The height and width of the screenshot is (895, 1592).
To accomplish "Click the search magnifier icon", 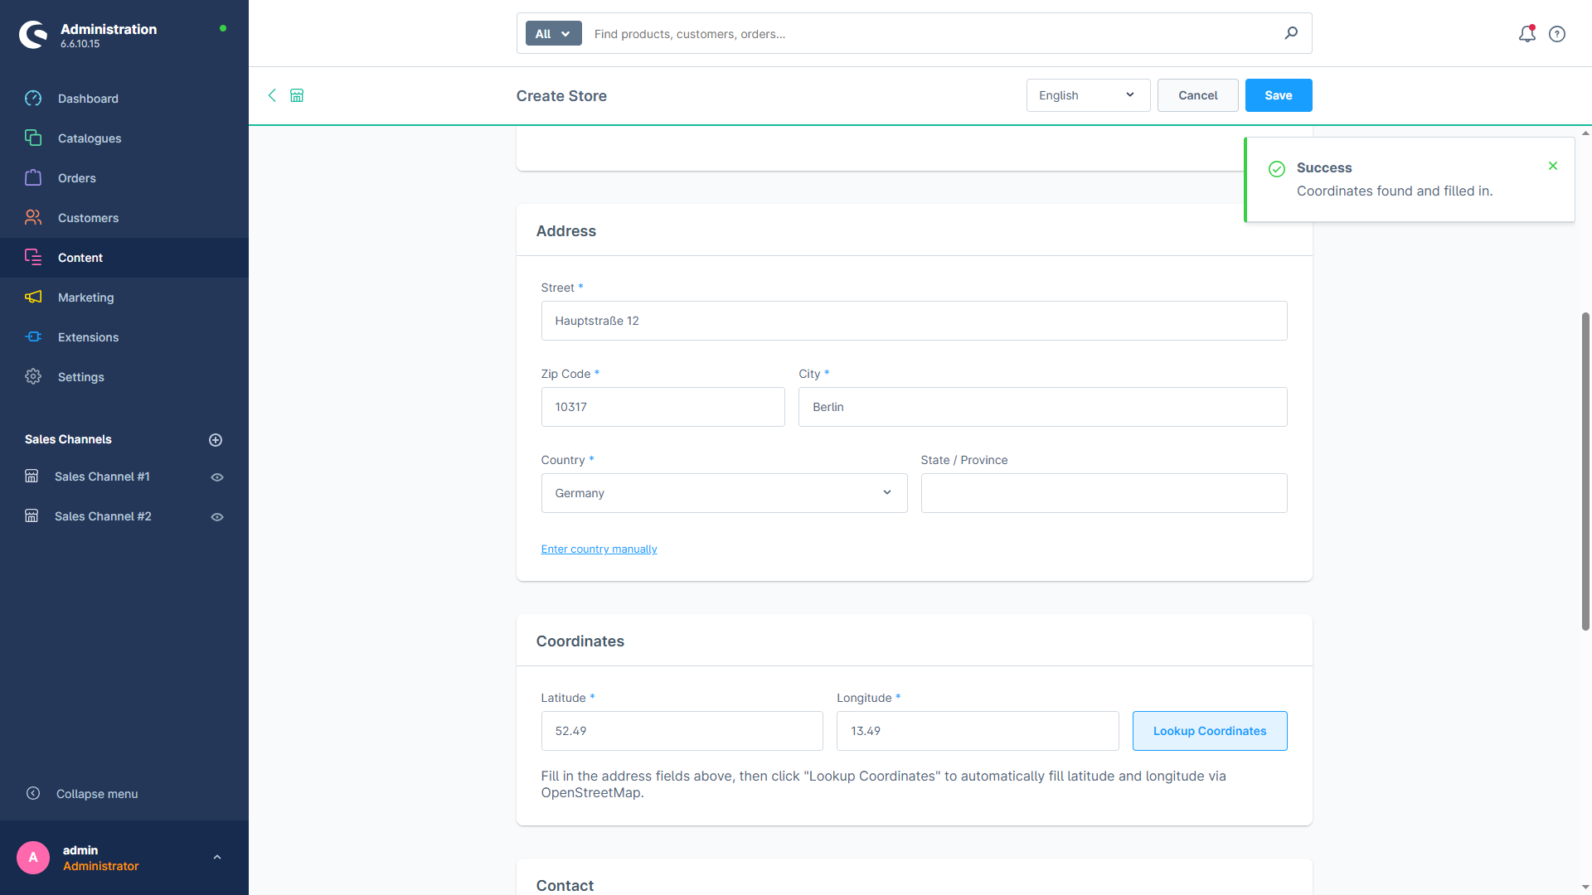I will click(x=1291, y=33).
